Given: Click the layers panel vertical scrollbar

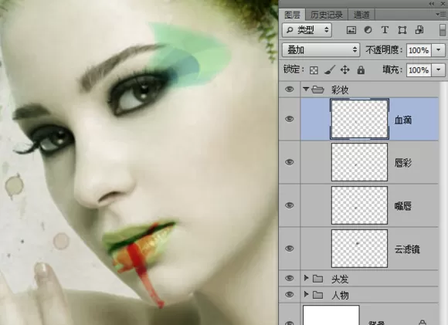Looking at the screenshot, I should coord(443,203).
